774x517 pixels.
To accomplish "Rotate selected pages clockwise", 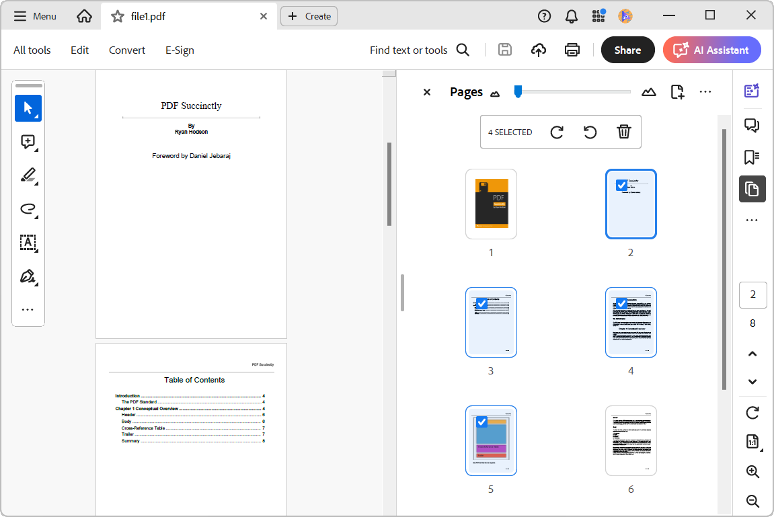I will (x=557, y=132).
